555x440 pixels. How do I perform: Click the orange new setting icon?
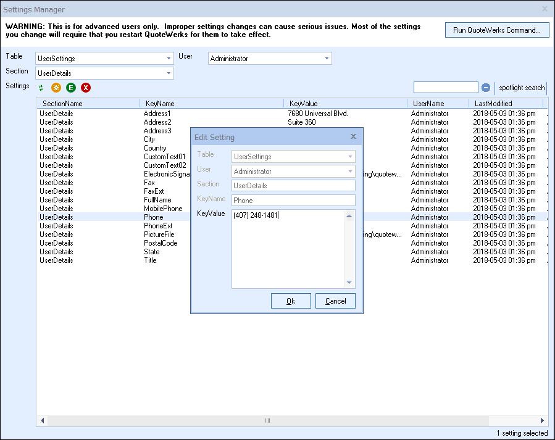56,88
